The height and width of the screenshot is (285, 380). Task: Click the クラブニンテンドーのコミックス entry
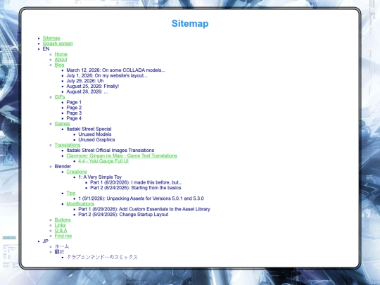[102, 257]
